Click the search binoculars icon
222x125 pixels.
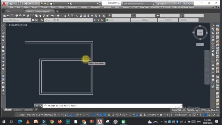[x=154, y=3]
